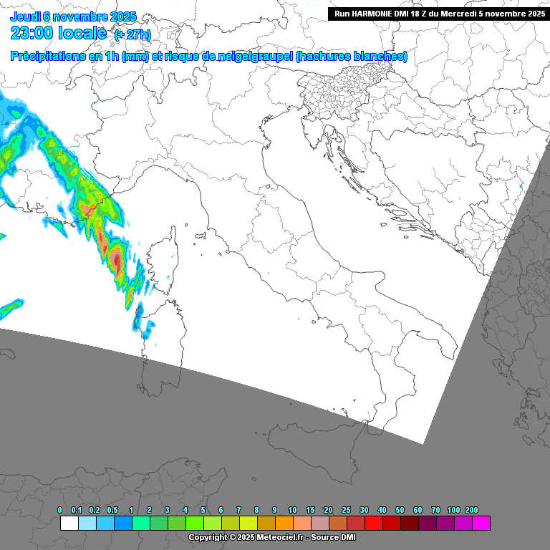Click the purple 70 mm legend swatch

click(x=445, y=524)
